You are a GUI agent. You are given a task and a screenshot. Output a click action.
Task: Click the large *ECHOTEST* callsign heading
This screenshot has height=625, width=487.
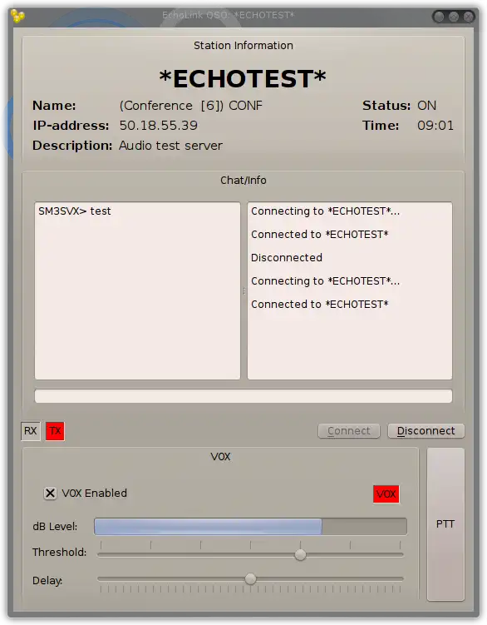tap(243, 78)
